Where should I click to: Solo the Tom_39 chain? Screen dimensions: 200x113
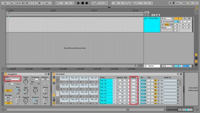pyautogui.click(x=159, y=84)
